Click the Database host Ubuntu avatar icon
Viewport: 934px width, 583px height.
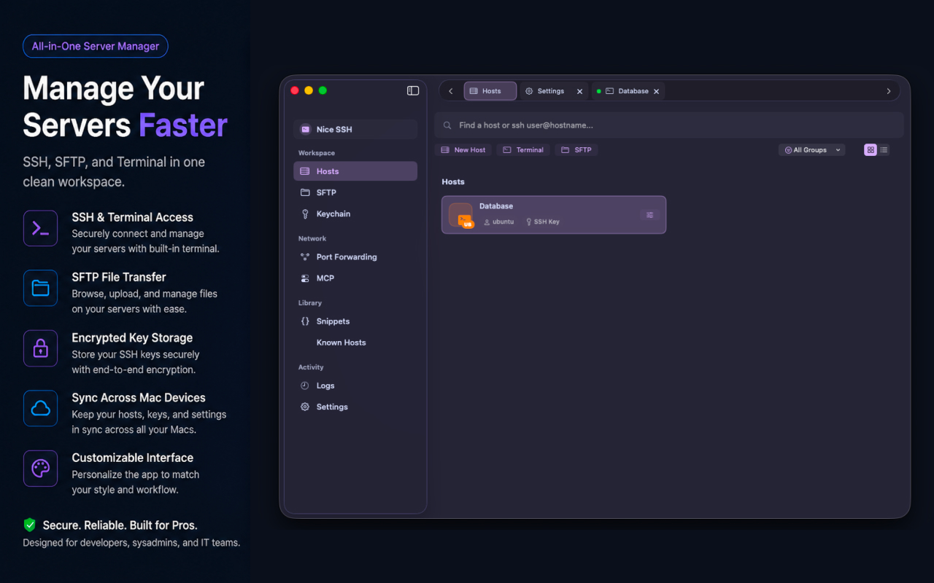point(461,215)
